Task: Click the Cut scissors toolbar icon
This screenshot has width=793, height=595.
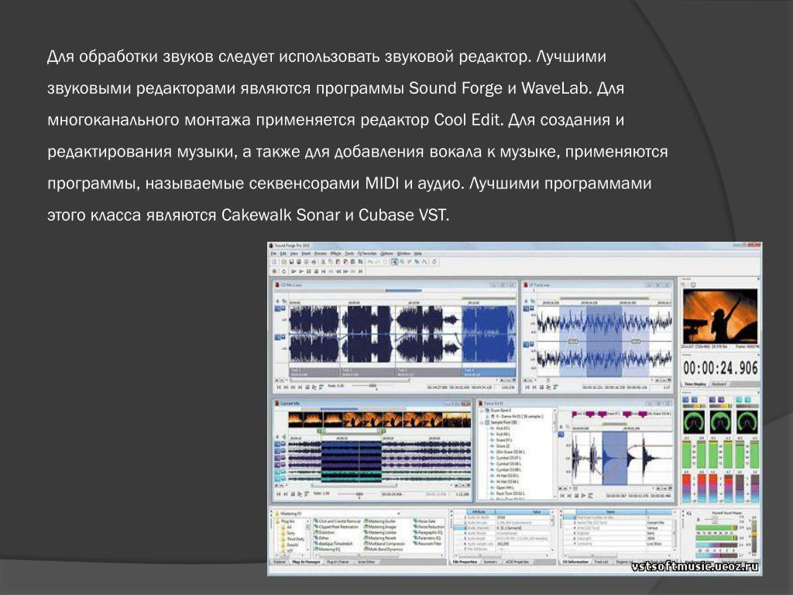Action: click(323, 262)
